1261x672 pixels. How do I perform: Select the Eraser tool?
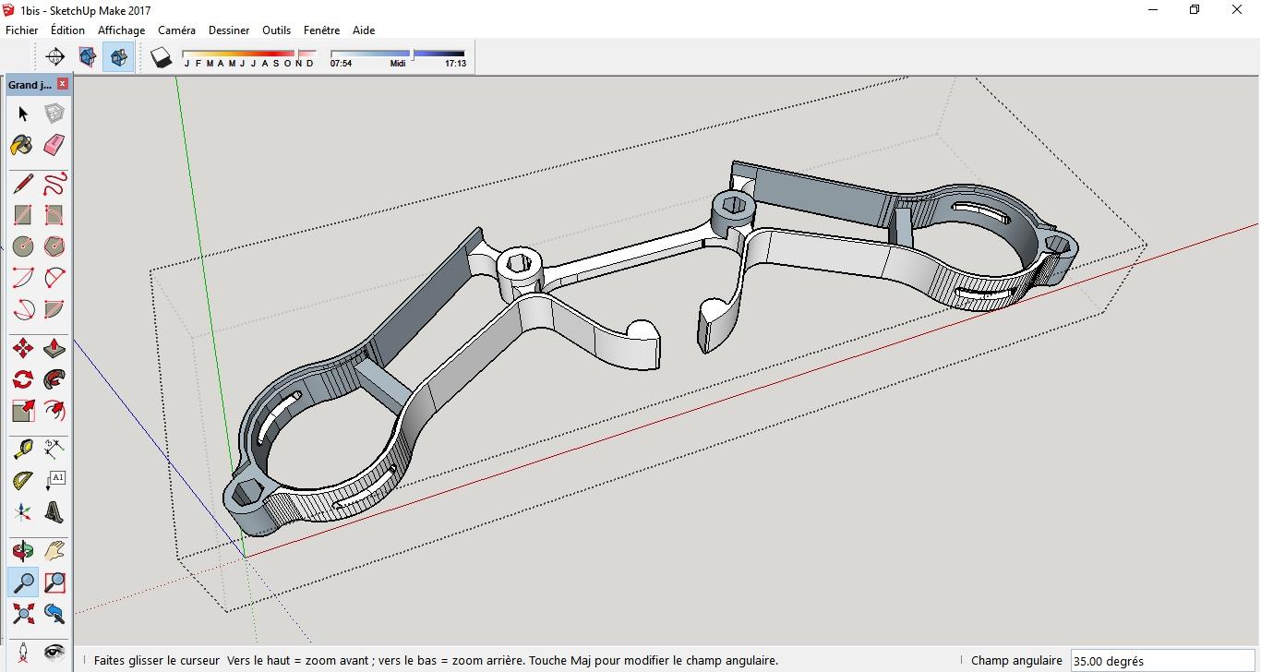[x=54, y=145]
